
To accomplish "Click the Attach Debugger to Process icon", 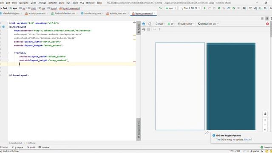I will point(234,8).
